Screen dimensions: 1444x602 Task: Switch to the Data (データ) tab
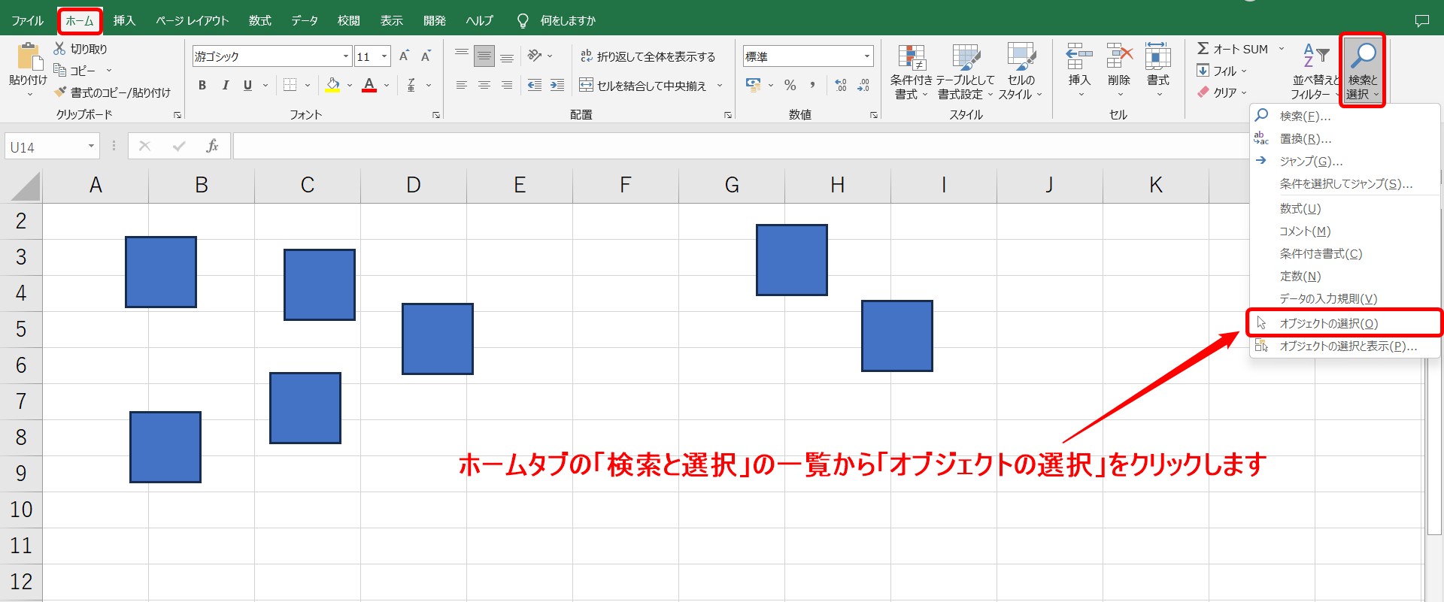coord(305,20)
